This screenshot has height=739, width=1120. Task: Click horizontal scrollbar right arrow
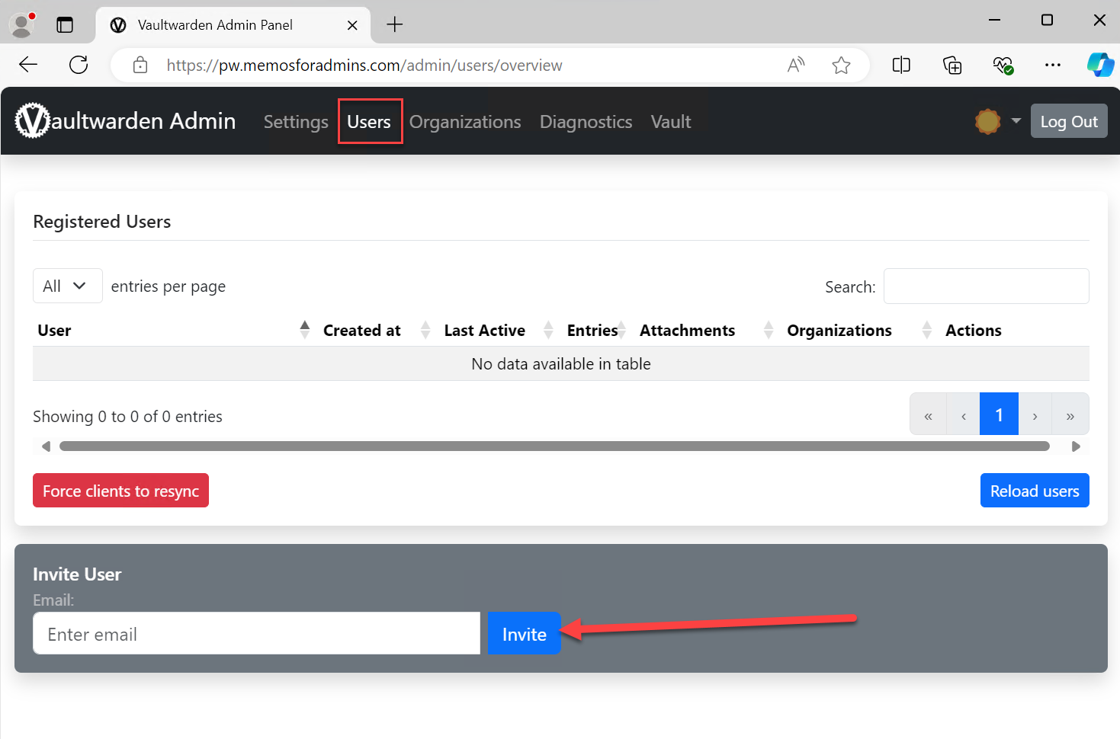tap(1076, 446)
